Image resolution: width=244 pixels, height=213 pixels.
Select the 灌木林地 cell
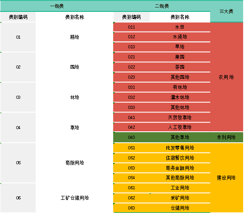[180, 97]
